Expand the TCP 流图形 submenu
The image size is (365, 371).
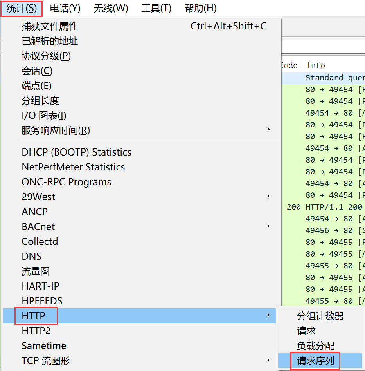click(x=46, y=360)
